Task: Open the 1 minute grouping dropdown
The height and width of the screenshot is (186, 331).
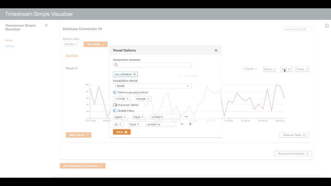Action: point(122,99)
